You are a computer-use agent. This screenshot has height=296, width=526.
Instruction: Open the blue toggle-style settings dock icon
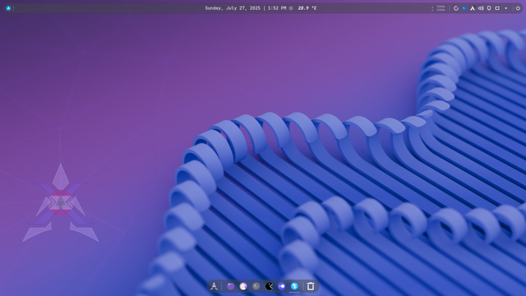281,286
